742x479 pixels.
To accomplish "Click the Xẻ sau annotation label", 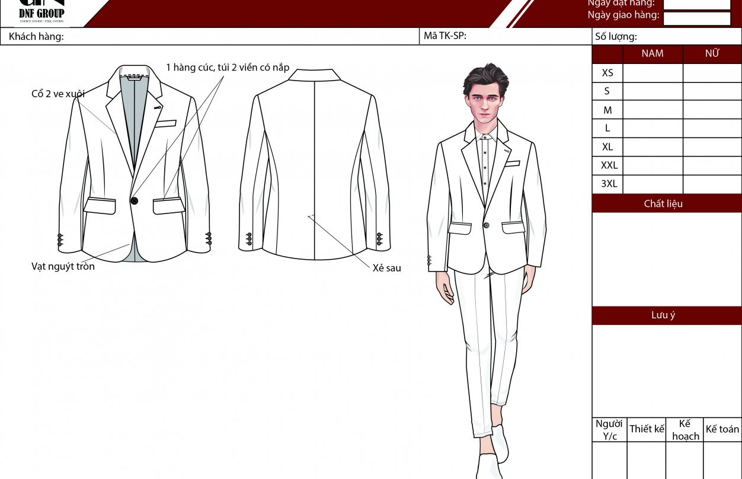I will 386,268.
